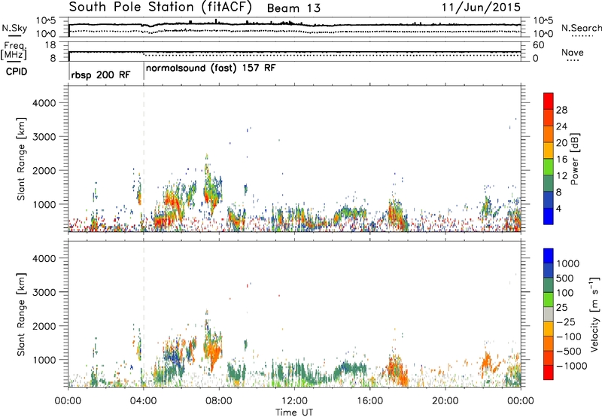Click the '08:00' time axis tick
The height and width of the screenshot is (417, 602).
pos(219,401)
